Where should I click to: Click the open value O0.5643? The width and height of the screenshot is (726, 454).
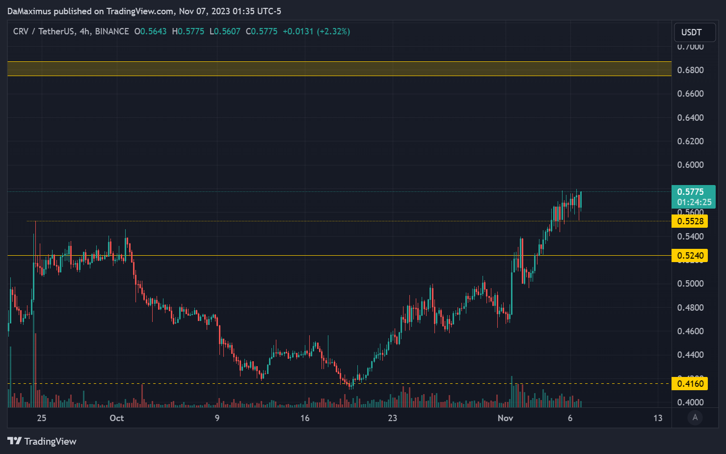[x=150, y=31]
